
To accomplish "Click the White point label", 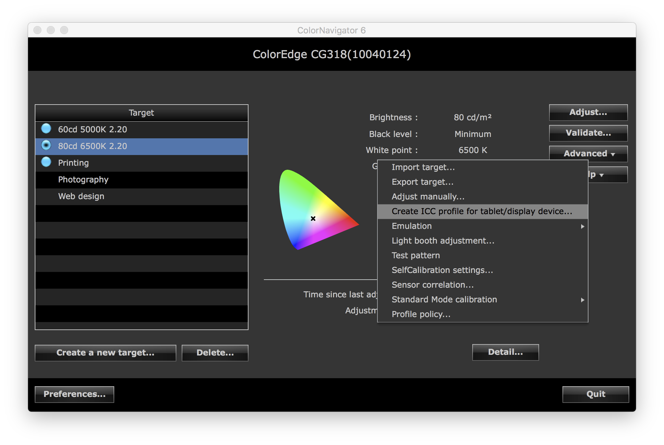I will pos(392,150).
